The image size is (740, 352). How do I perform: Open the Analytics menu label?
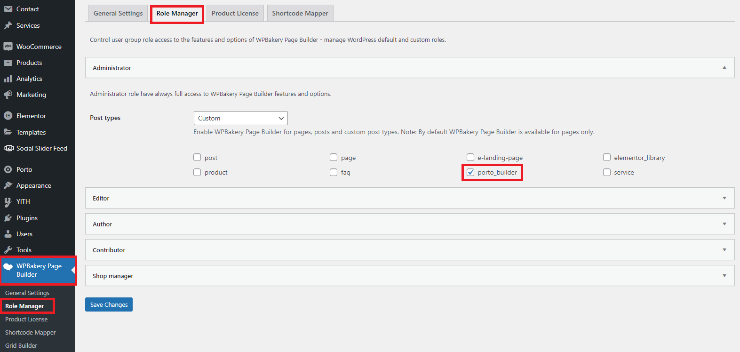pyautogui.click(x=29, y=79)
